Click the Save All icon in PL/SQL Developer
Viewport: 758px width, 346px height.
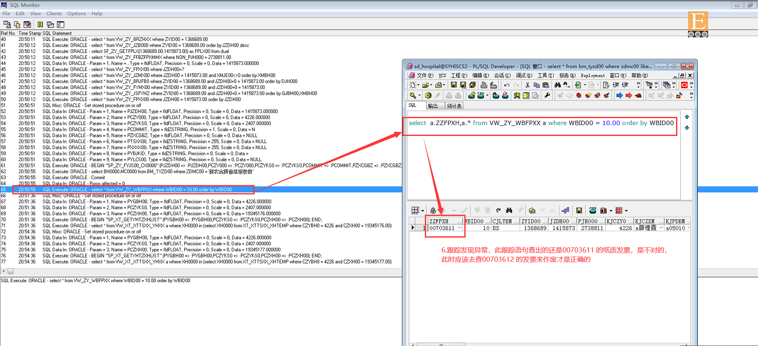(472, 85)
